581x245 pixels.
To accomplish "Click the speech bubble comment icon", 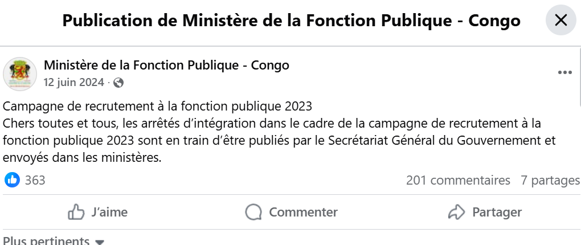I will click(x=253, y=213).
